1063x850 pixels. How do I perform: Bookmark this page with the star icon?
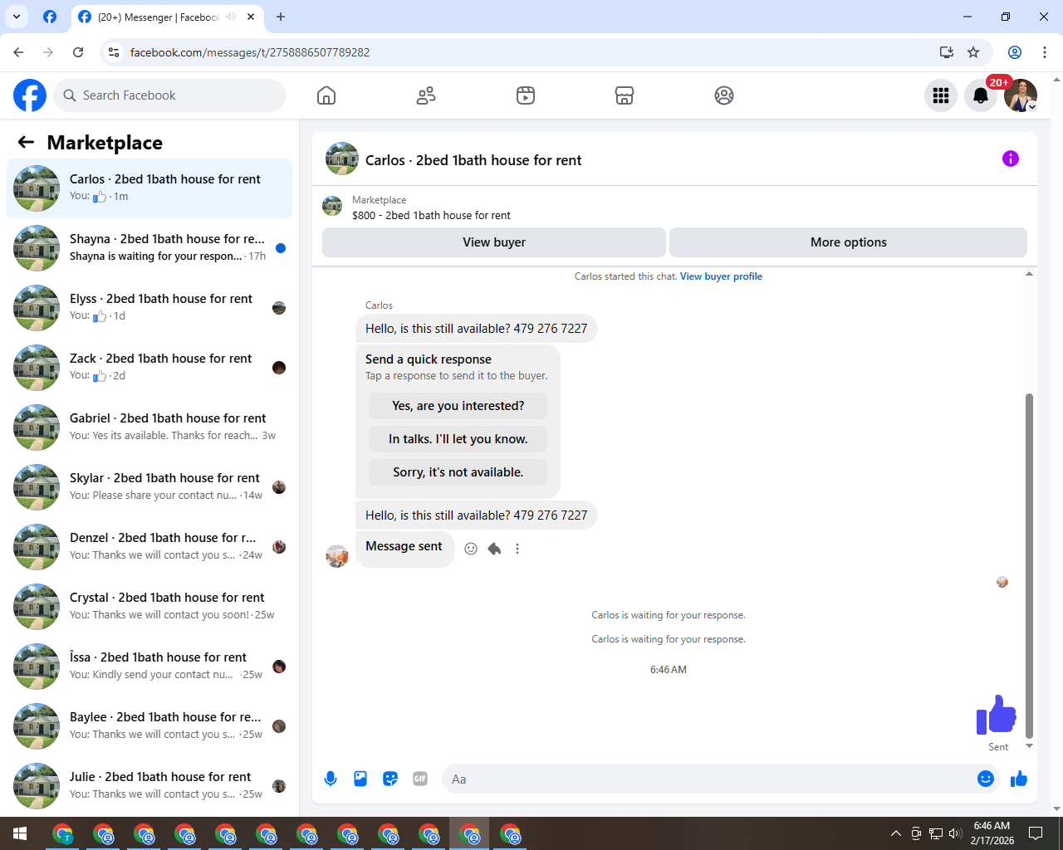point(973,52)
